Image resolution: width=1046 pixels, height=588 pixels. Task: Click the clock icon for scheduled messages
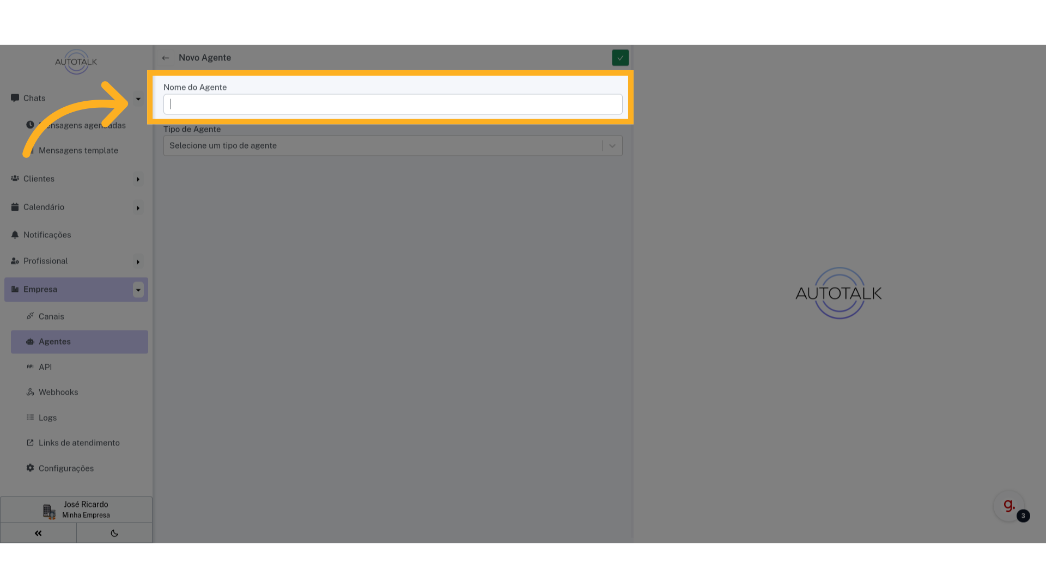[x=30, y=125]
